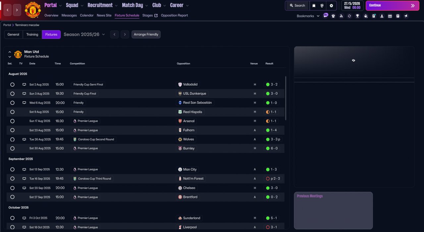Screen dimensions: 424x232
Task: Open the Liverpool opposition link
Action: click(187, 227)
